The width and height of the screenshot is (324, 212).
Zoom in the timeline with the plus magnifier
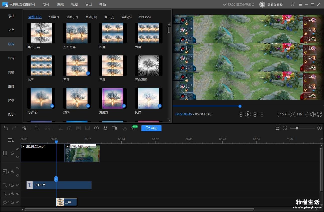click(x=320, y=128)
